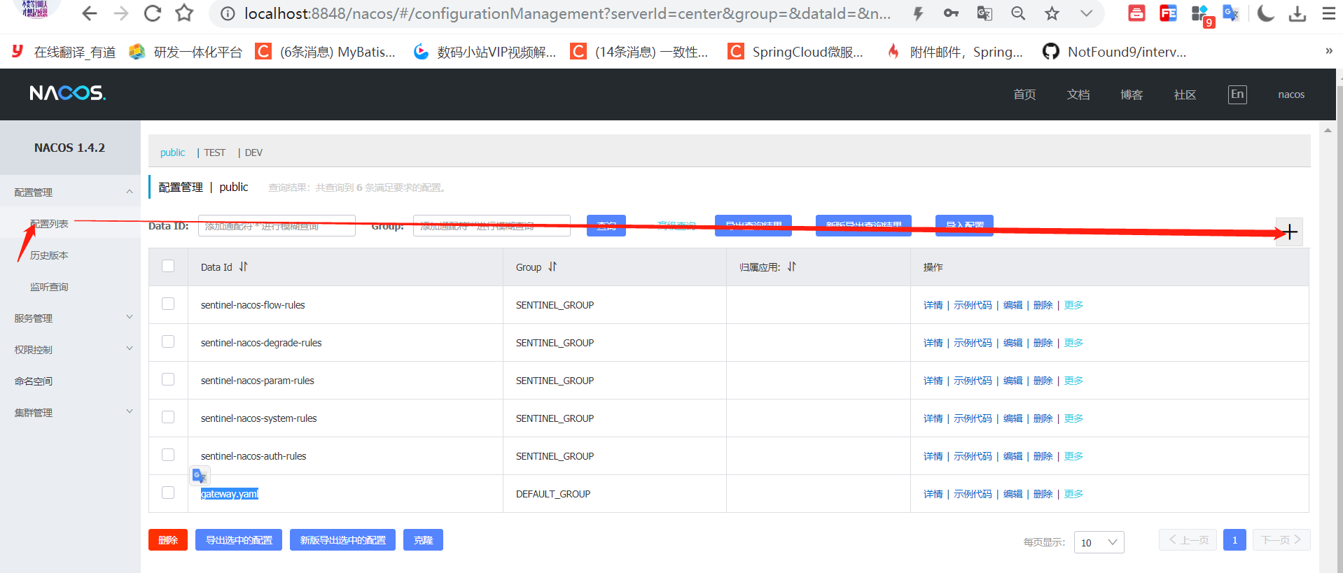
Task: Check the sentinel-nacos-system-rules row
Action: (168, 417)
